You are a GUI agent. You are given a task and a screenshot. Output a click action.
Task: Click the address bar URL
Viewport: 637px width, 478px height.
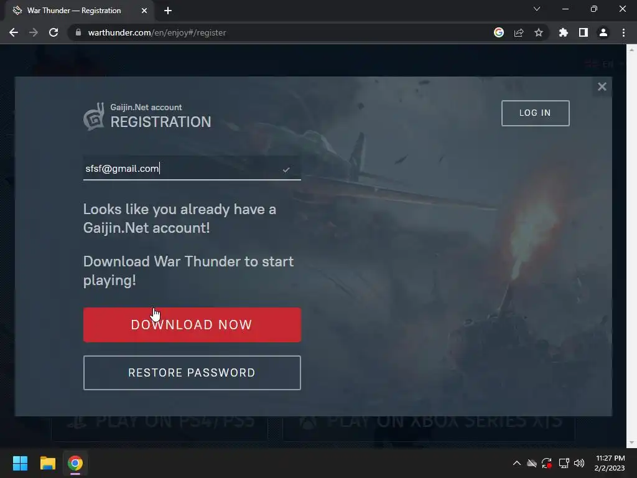(157, 32)
